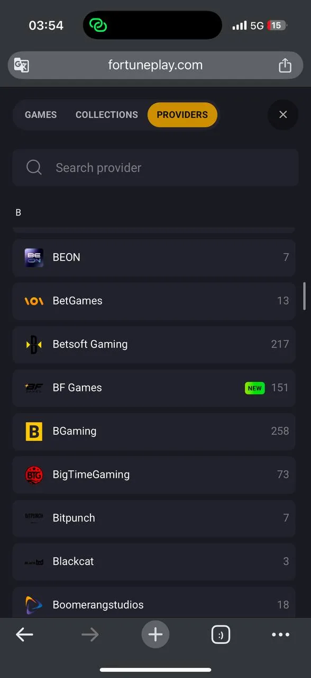Switch to the COLLECTIONS tab

(x=107, y=115)
